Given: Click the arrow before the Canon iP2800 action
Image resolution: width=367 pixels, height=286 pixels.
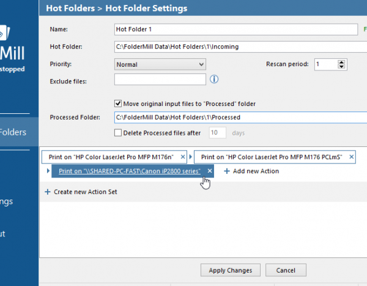Looking at the screenshot, I should [48, 171].
